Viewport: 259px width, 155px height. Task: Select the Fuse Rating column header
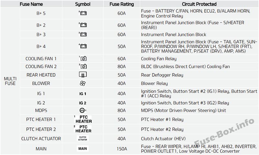[122, 4]
